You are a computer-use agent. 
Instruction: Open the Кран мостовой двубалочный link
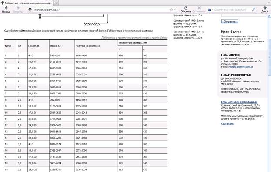(239, 102)
